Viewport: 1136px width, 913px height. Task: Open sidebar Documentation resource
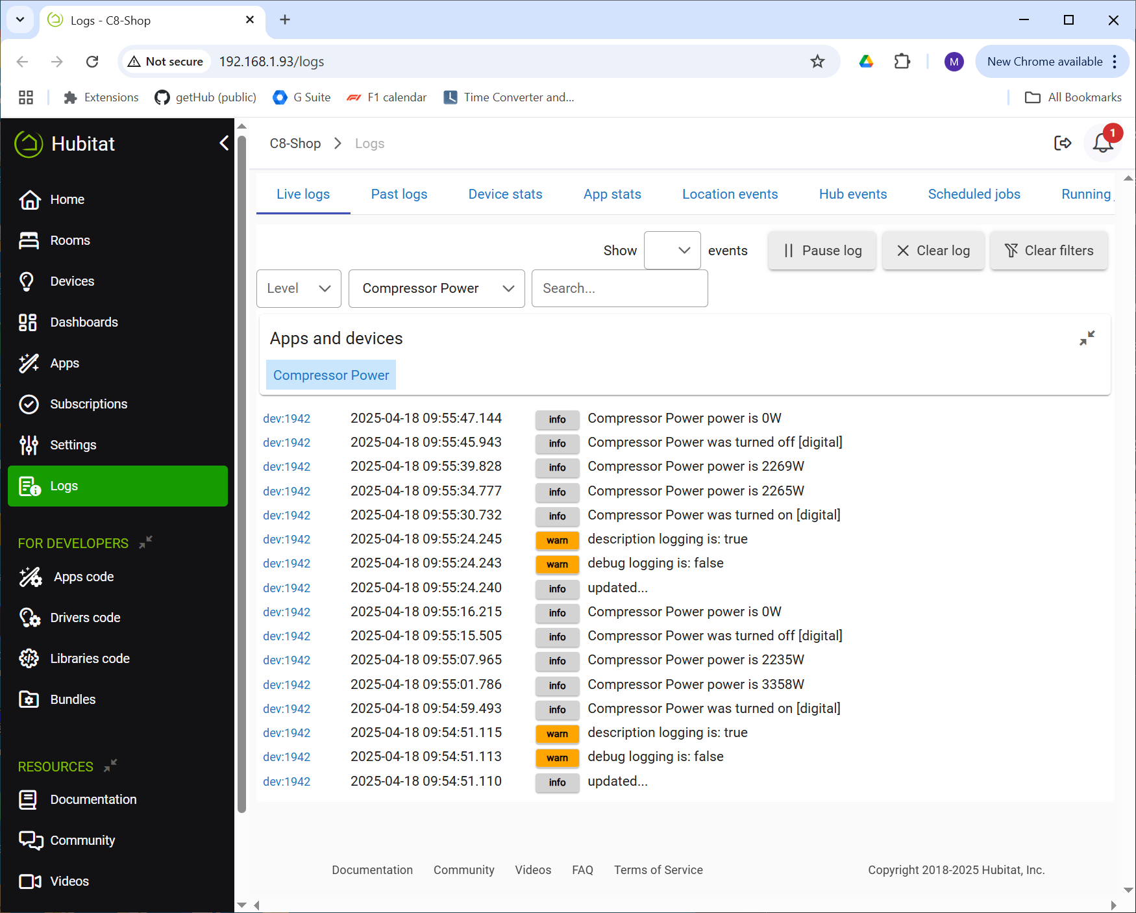tap(117, 799)
